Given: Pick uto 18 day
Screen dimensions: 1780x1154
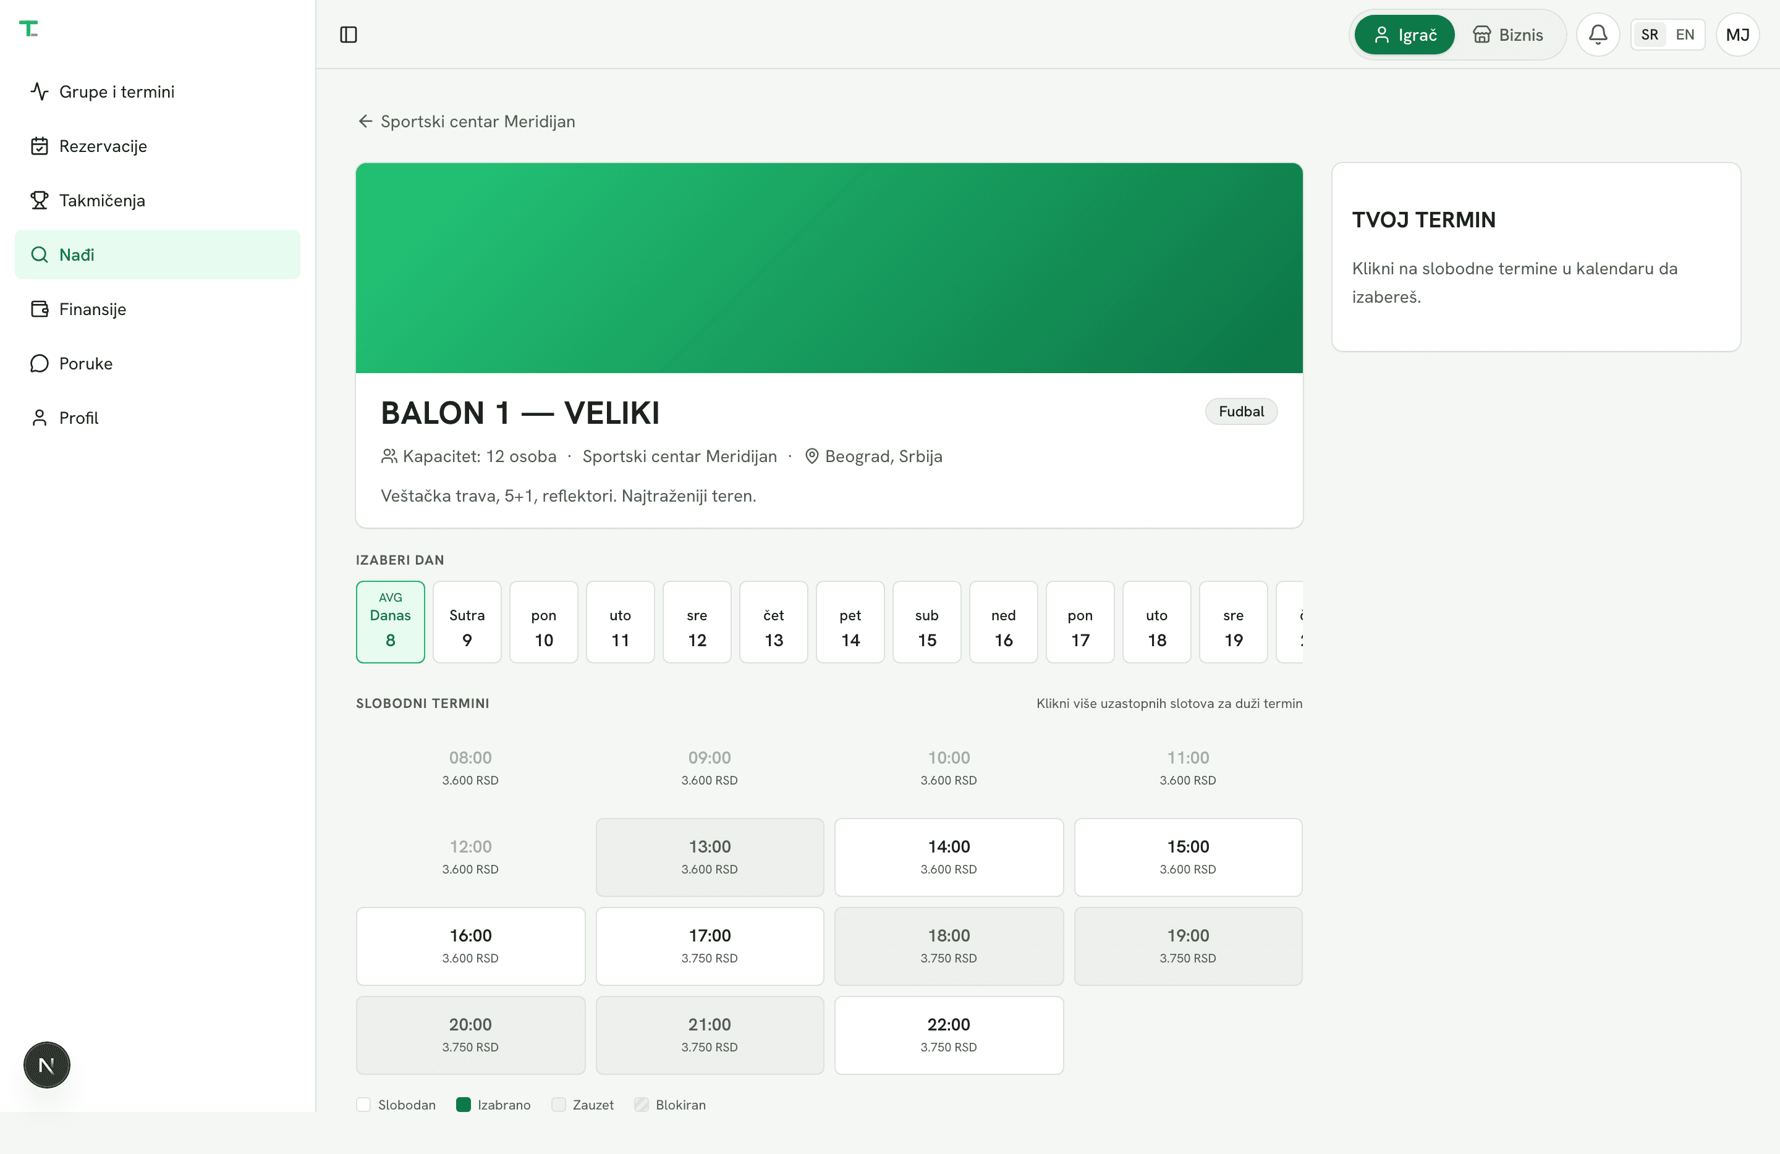Looking at the screenshot, I should (x=1157, y=622).
